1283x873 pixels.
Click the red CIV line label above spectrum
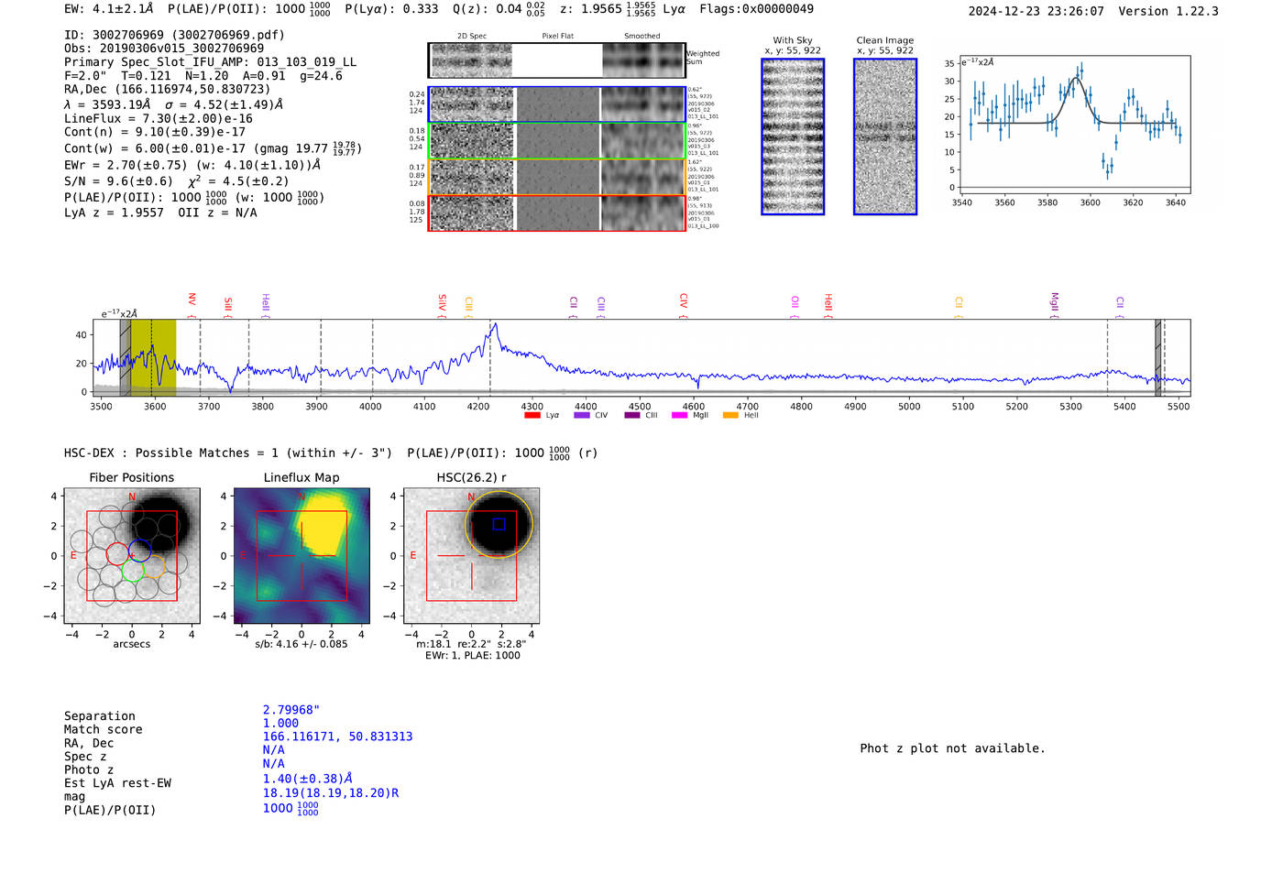coord(685,301)
